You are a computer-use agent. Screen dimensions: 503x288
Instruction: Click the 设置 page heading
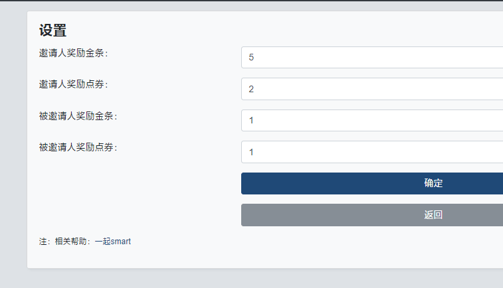point(52,31)
